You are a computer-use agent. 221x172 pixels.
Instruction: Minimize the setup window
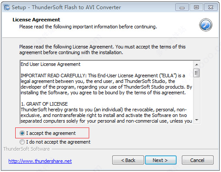coord(182,7)
